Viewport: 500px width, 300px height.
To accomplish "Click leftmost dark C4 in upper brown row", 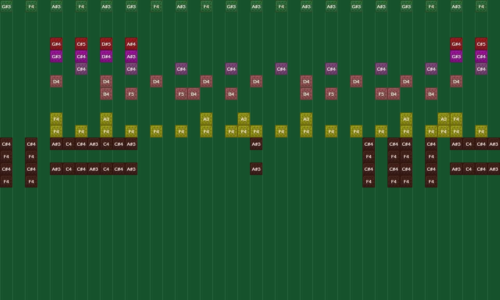I will pos(69,144).
